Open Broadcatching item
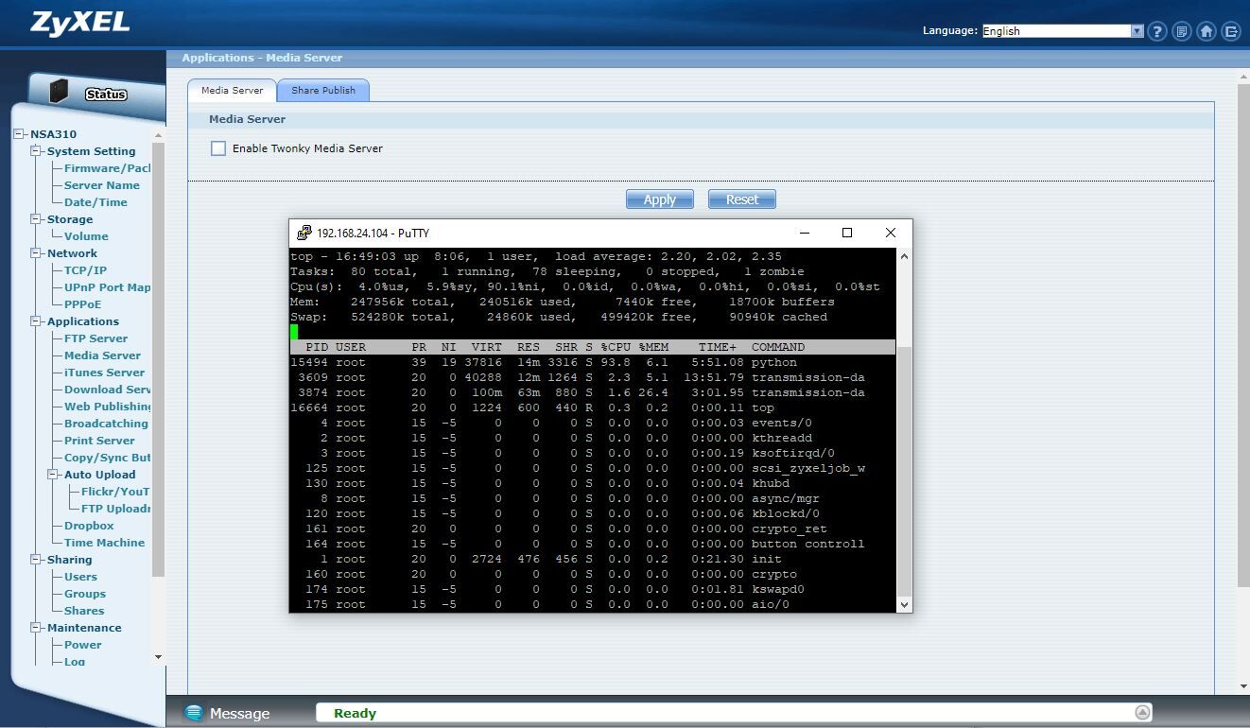1250x728 pixels. pyautogui.click(x=106, y=424)
